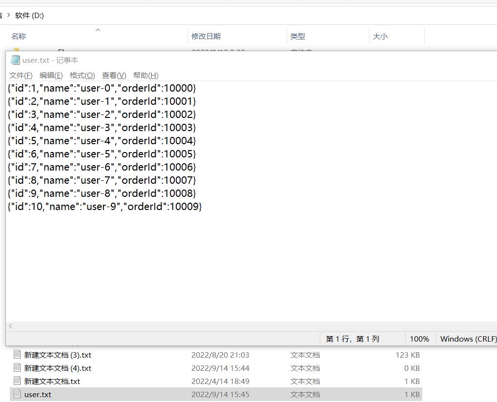
Task: Click the left scroll arrow of Notepad's horizontal scrollbar
Action: point(10,326)
